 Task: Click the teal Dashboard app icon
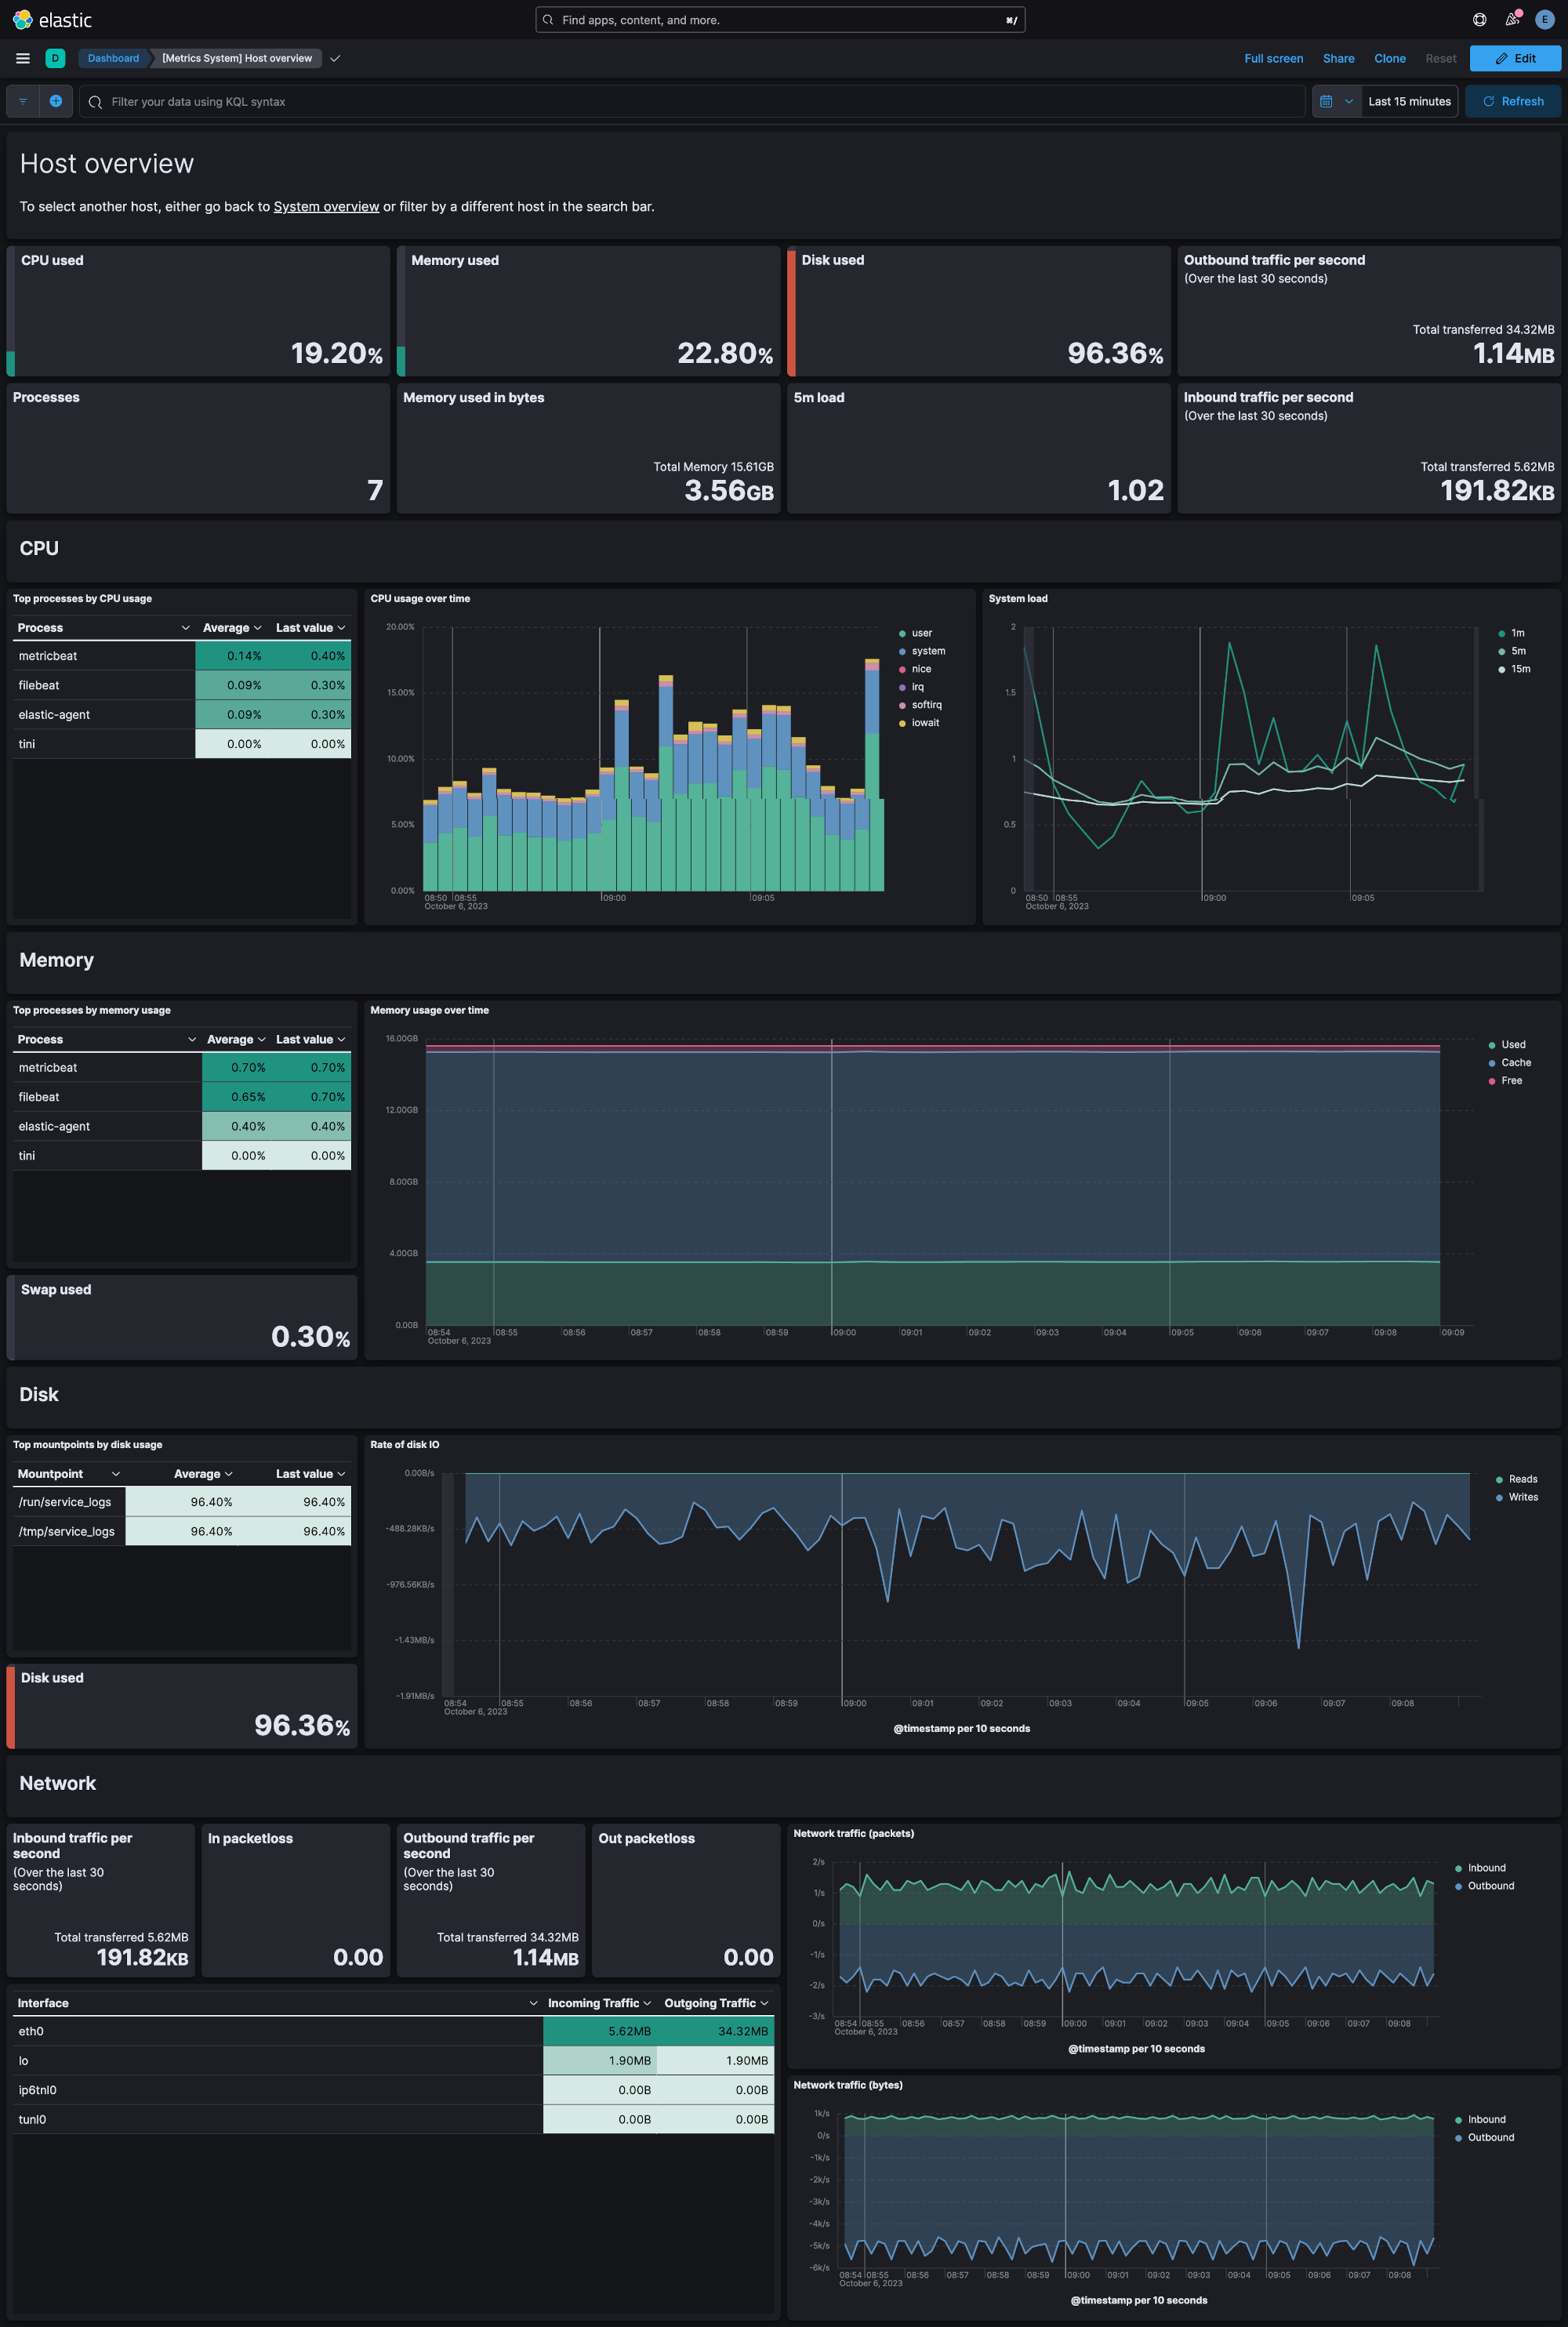[55, 58]
